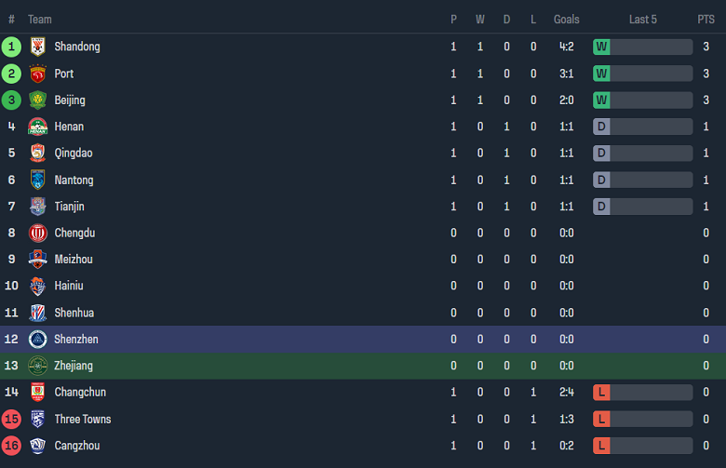Click the Qingdao team crest icon
The image size is (726, 468).
[x=37, y=154]
